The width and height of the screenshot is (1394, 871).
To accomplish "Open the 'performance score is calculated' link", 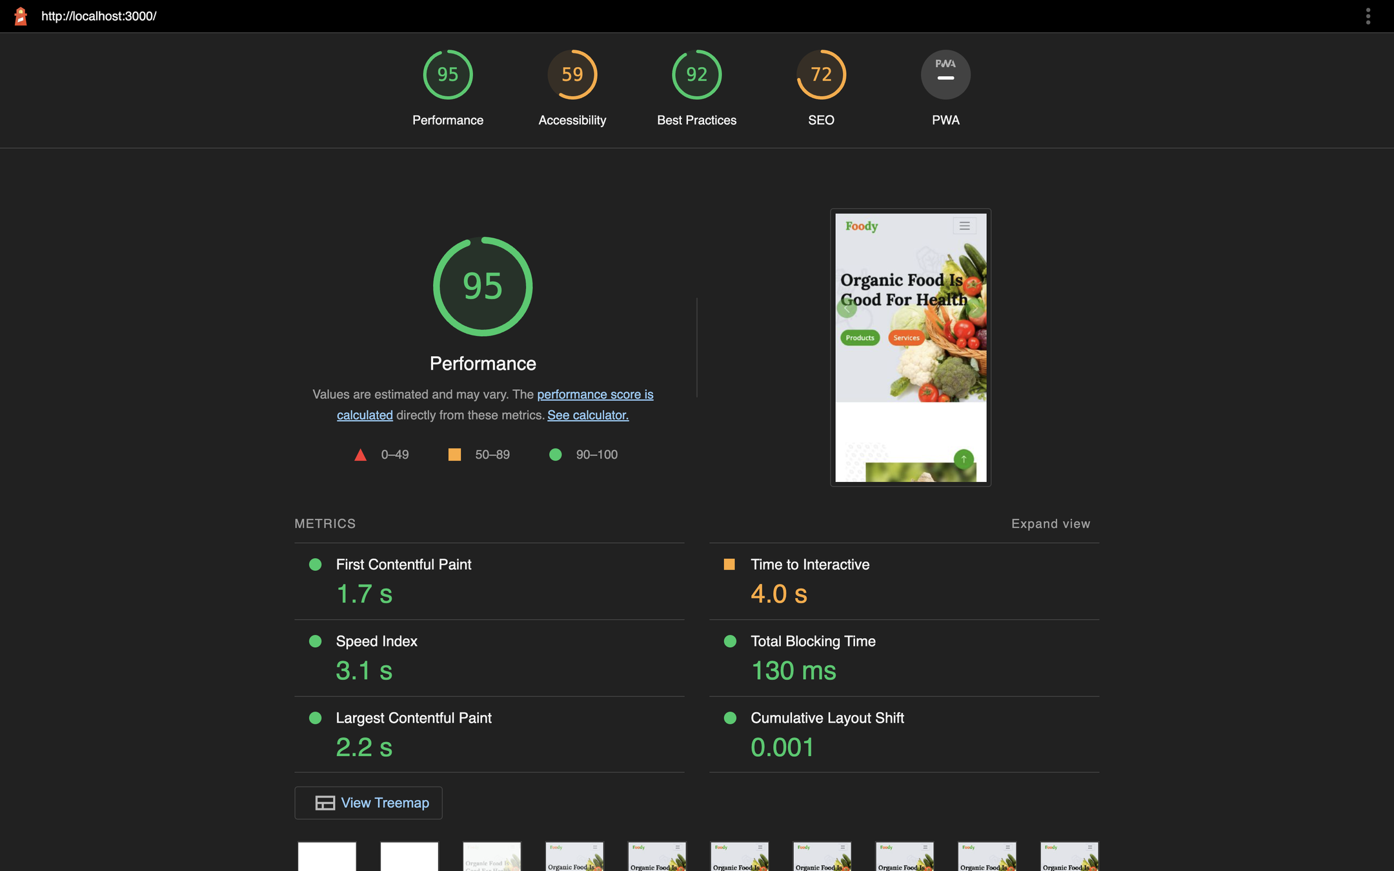I will click(x=594, y=394).
